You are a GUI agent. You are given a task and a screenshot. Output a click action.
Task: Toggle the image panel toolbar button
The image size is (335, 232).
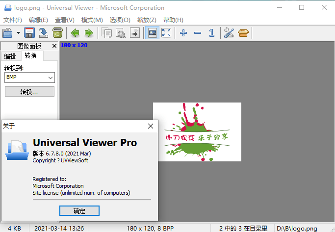click(x=153, y=33)
